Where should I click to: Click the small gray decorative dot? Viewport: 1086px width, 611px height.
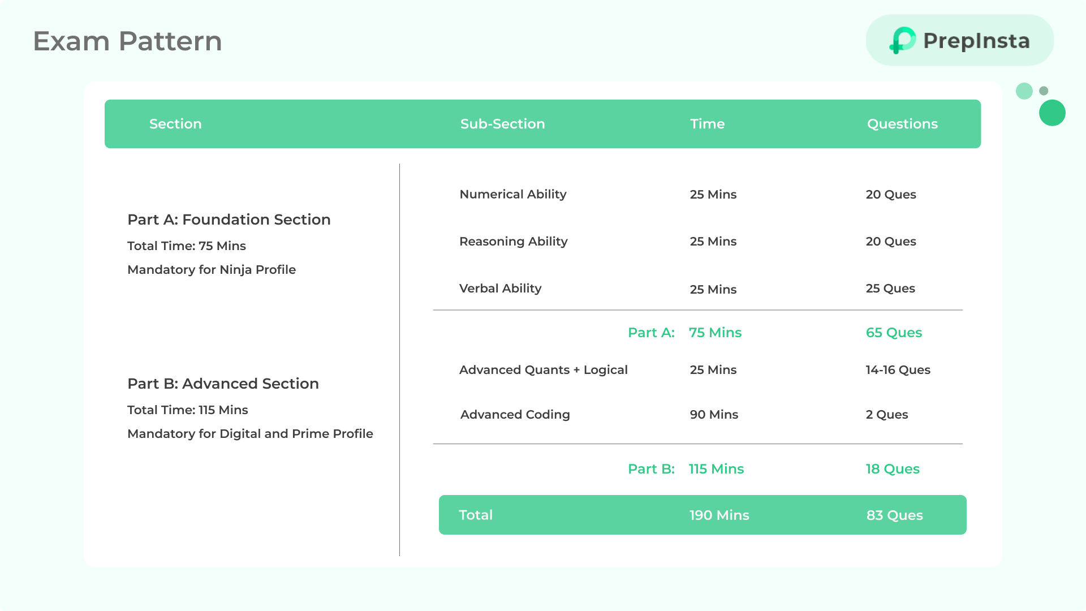click(1044, 91)
